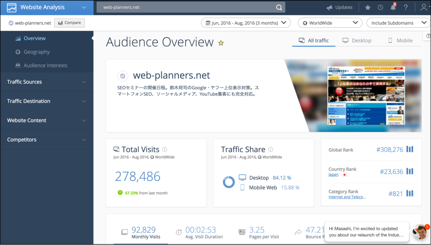Viewport: 431px width, 245px height.
Task: Select the Monthly Visits metric tab
Action: click(x=141, y=232)
